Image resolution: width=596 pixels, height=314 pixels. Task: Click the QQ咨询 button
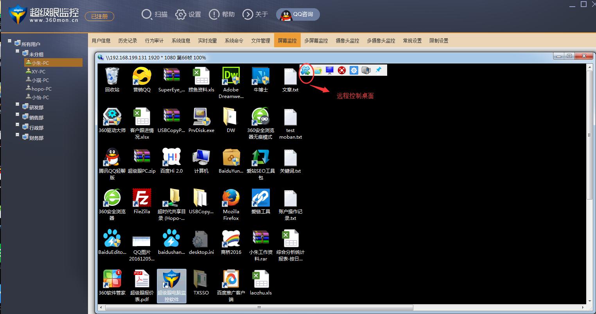click(298, 14)
